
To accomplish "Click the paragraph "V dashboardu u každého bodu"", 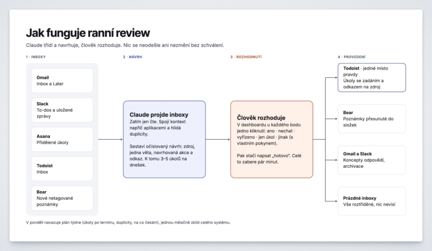I will (269, 134).
